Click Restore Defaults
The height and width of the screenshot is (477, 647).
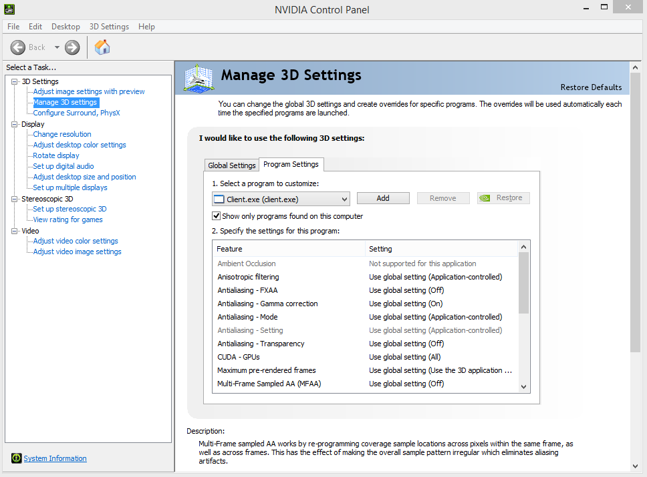coord(591,87)
